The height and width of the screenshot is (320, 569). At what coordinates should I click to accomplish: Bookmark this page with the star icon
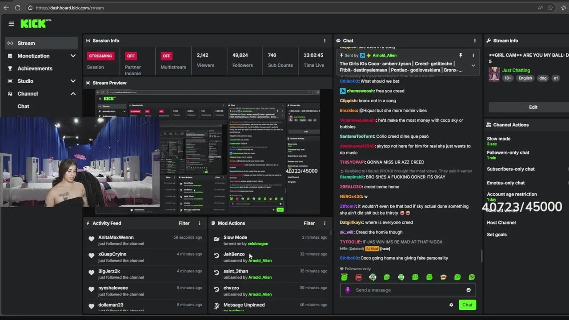tap(550, 8)
